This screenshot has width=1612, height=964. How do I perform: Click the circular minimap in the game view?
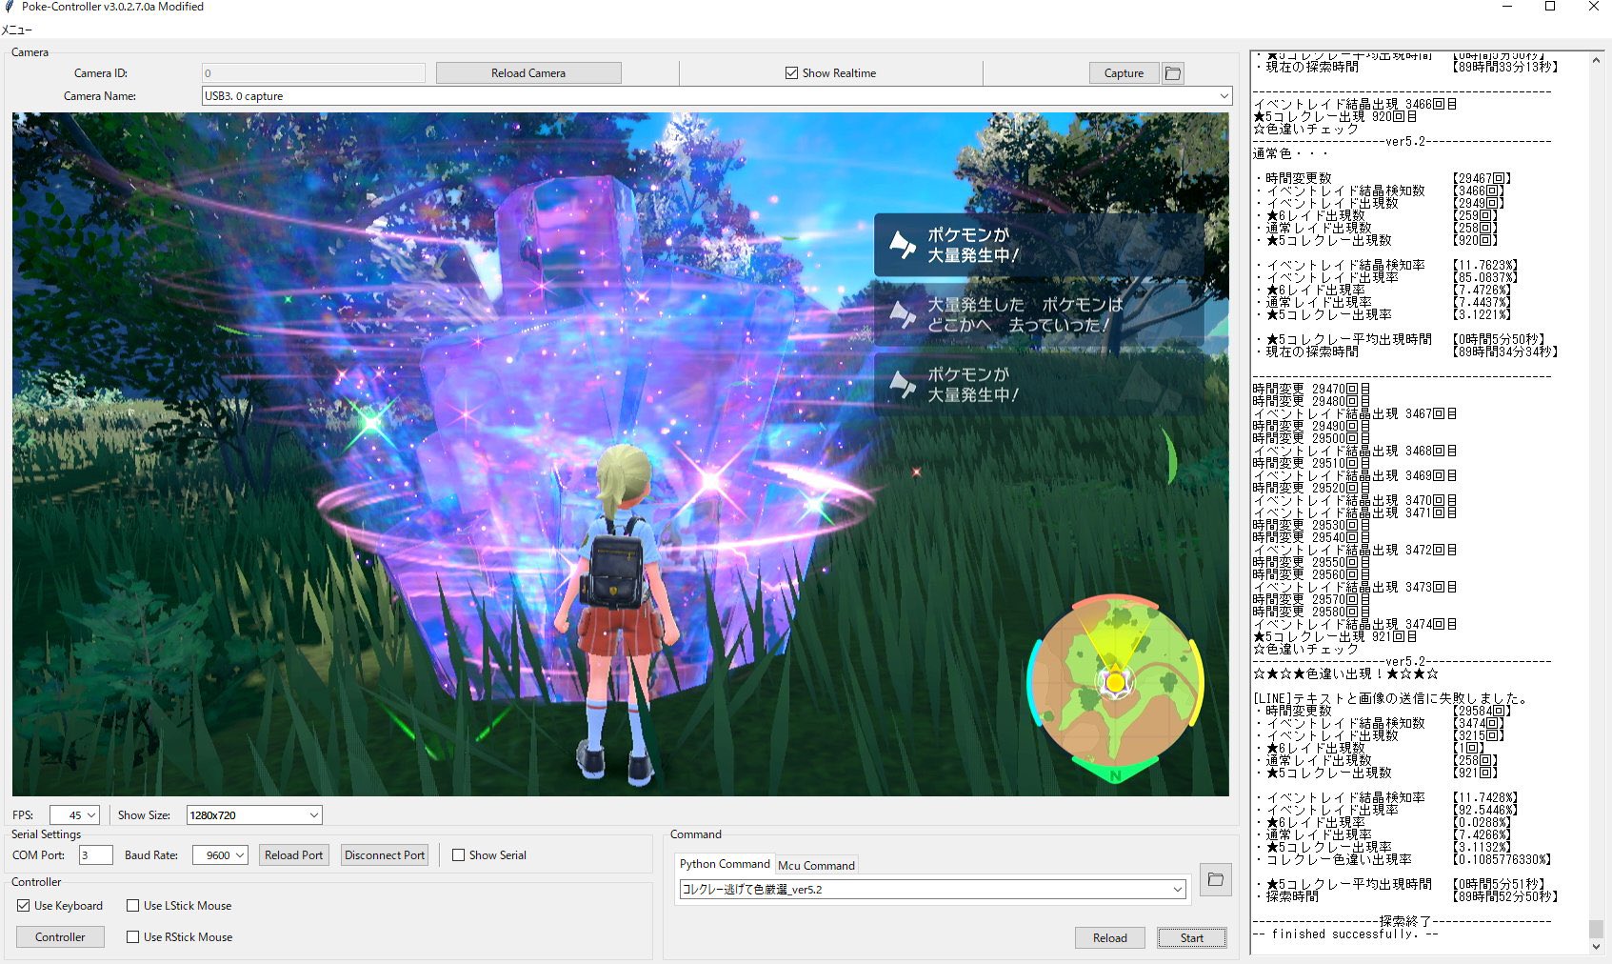click(1115, 683)
